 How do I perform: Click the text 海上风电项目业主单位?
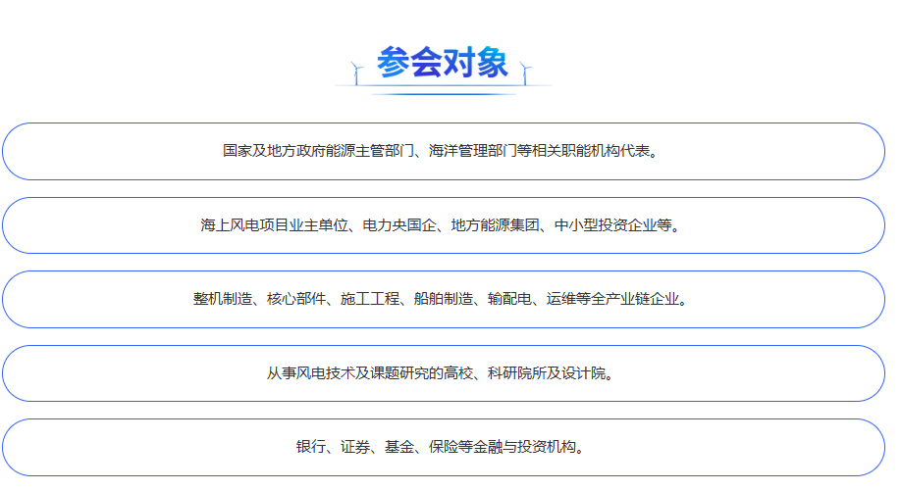[275, 225]
